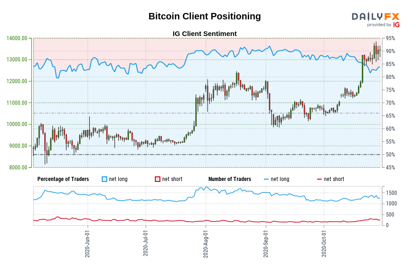Click the 2020-Jun-01 date label
This screenshot has height=277, width=416.
point(87,244)
